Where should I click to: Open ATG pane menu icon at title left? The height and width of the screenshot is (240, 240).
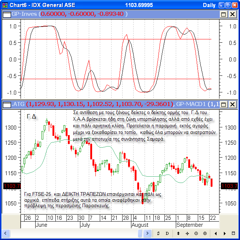[x=7, y=104]
